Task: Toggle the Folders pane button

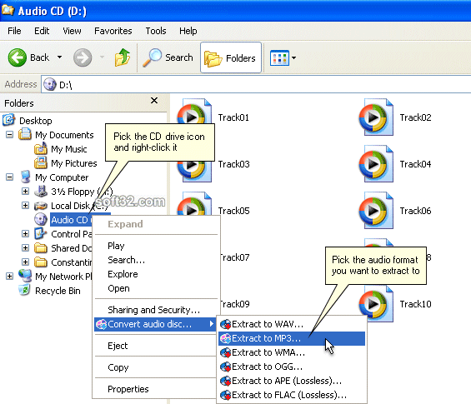Action: [231, 57]
